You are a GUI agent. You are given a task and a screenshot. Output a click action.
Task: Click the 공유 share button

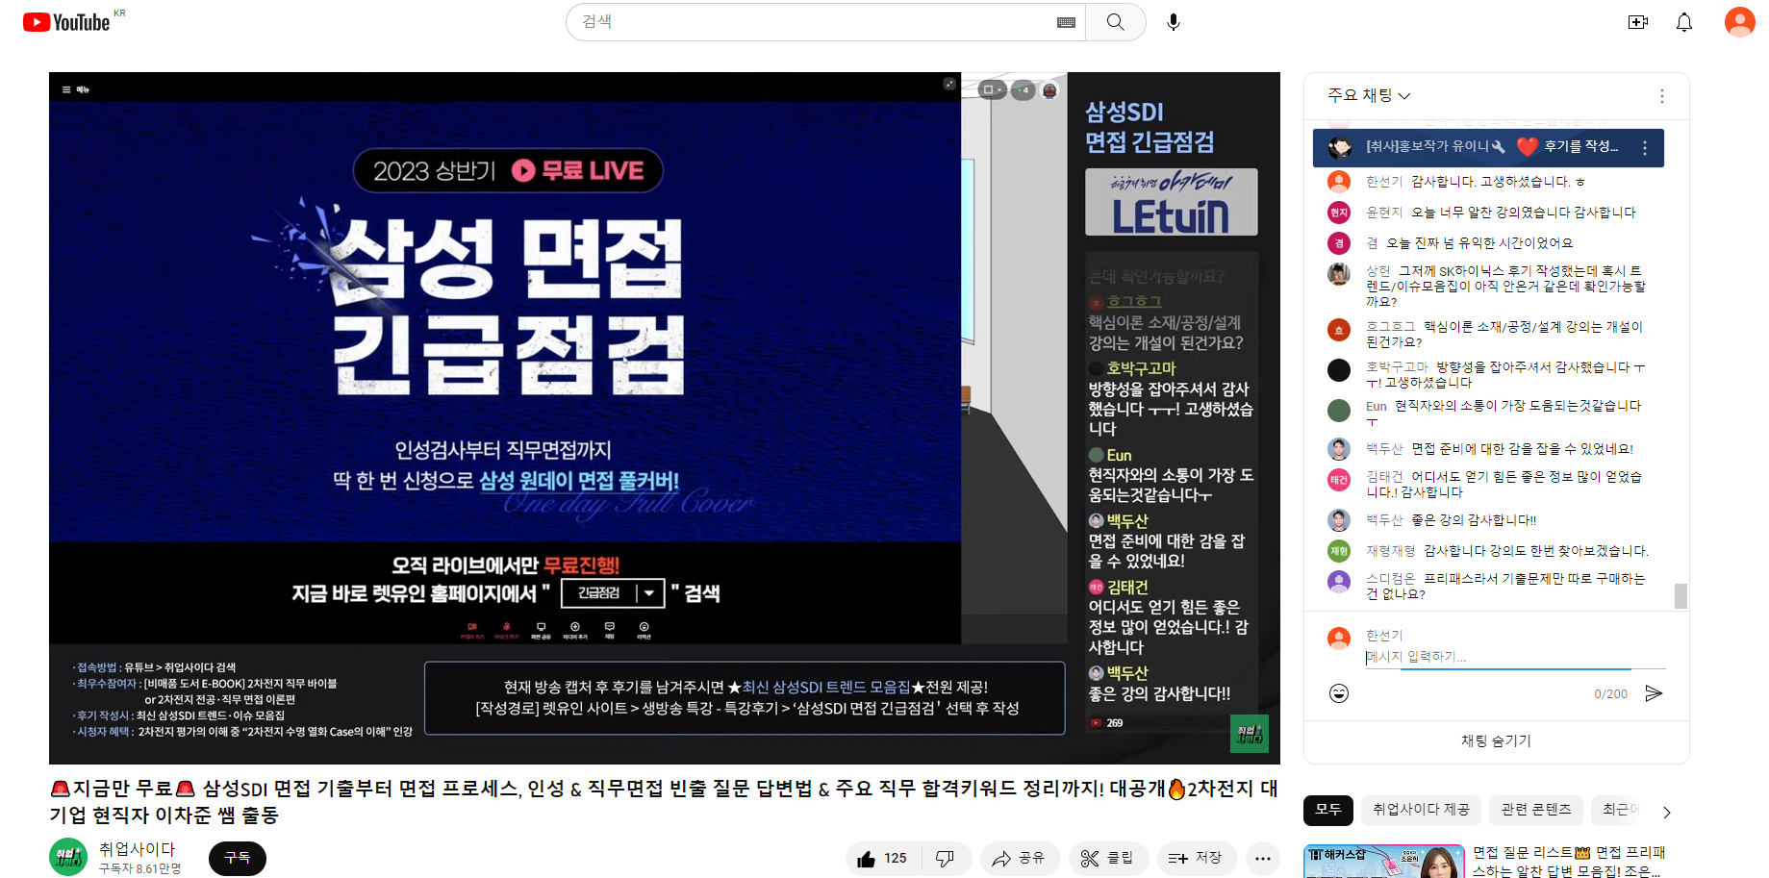1020,859
